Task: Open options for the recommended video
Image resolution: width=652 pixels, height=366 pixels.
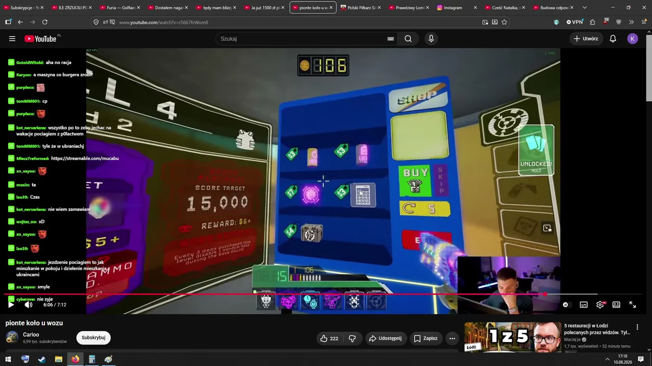Action: tap(637, 327)
